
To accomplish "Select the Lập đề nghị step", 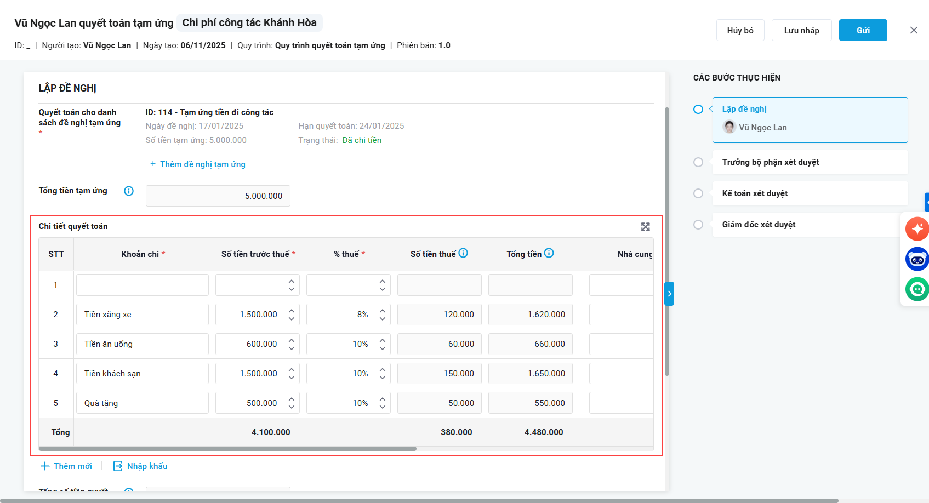I will pos(810,120).
